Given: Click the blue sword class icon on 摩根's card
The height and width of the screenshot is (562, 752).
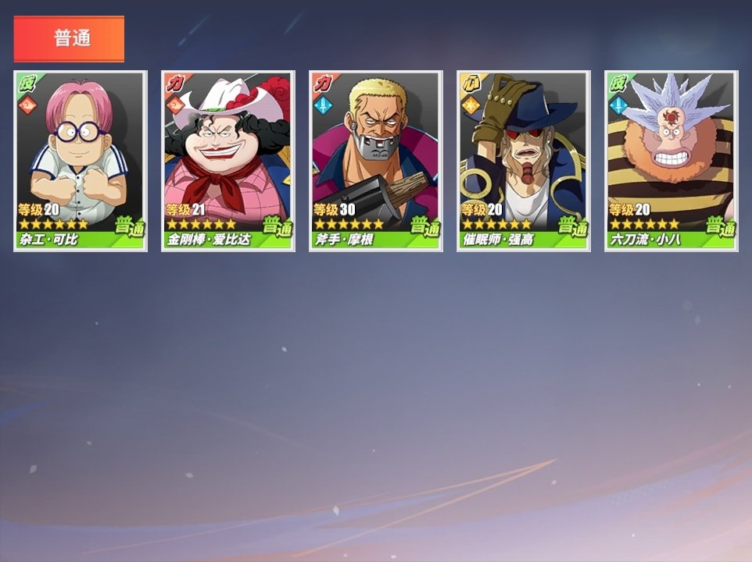Looking at the screenshot, I should click(x=323, y=105).
